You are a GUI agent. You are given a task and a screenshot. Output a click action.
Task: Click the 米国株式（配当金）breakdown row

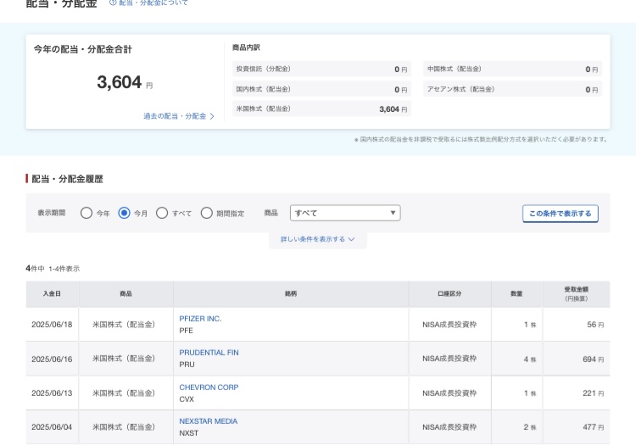(321, 109)
